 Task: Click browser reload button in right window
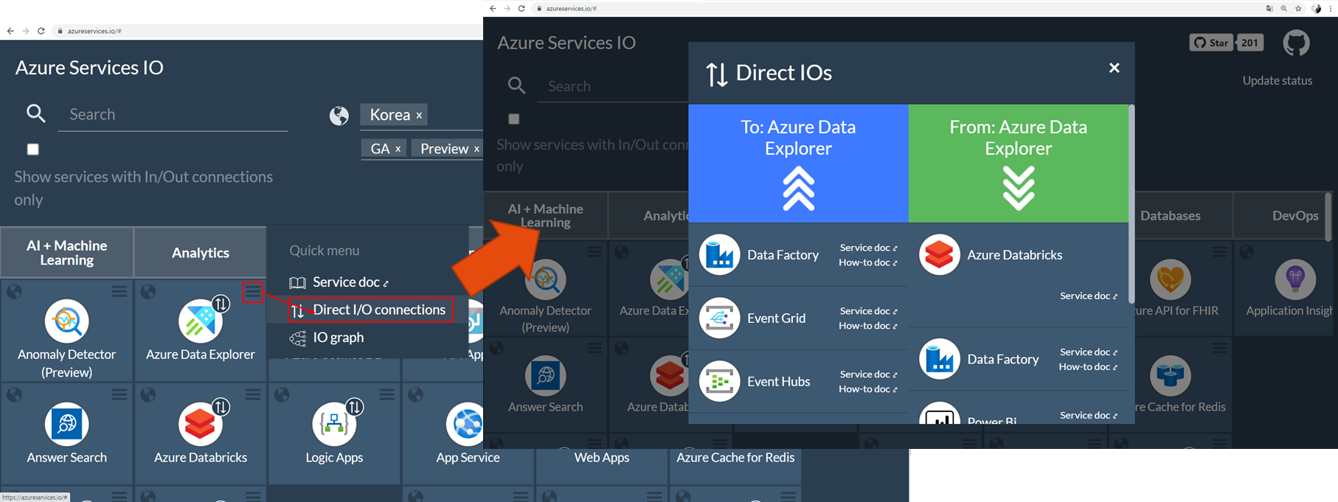pyautogui.click(x=521, y=9)
